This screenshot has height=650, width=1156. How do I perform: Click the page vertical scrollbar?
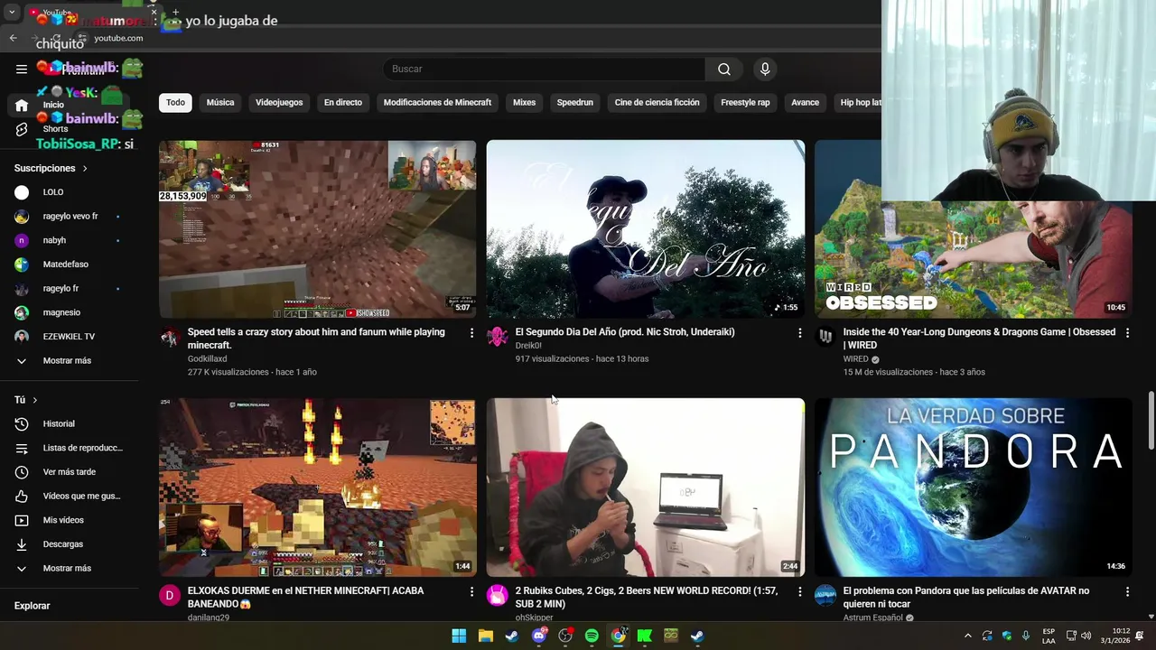point(1151,420)
